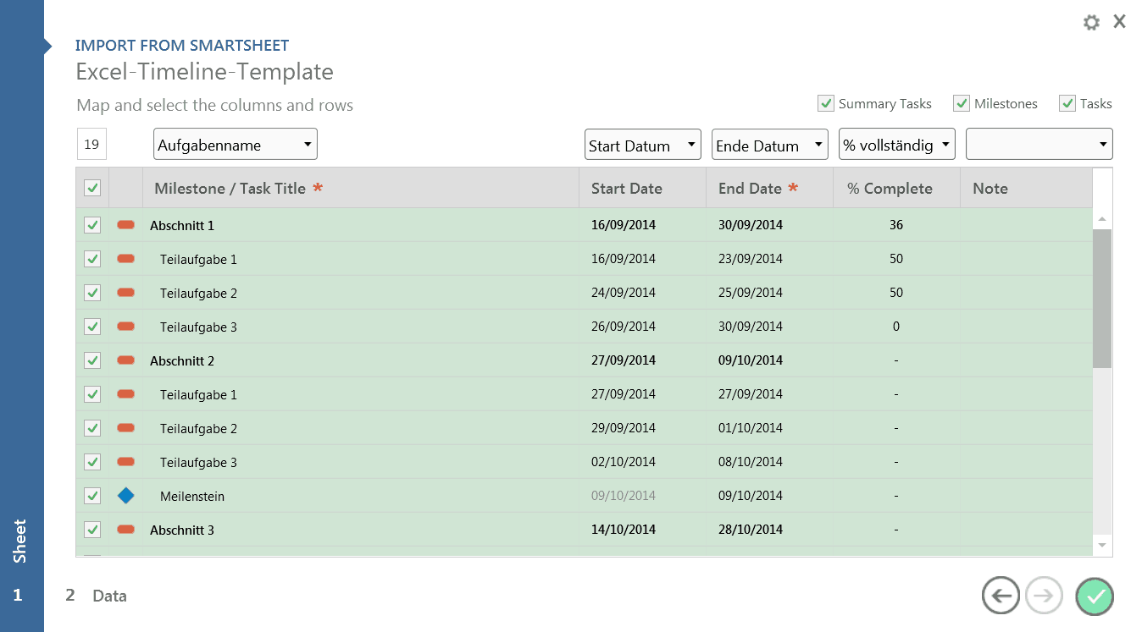Viewport: 1142px width, 632px height.
Task: Click the orange task bar icon beside Abschnitt 1
Action: (x=125, y=225)
